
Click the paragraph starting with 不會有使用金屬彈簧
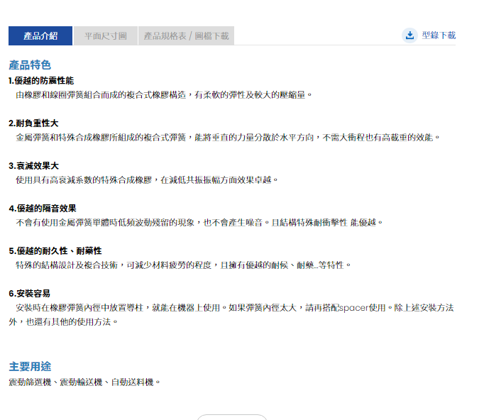tap(199, 222)
